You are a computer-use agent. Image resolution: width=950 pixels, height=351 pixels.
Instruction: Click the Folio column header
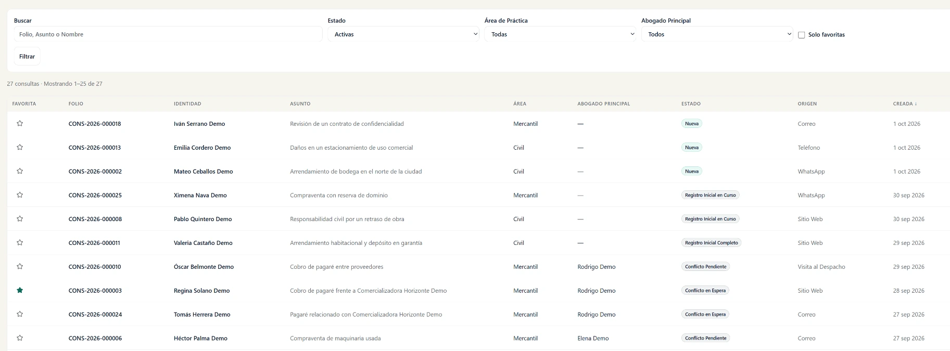76,104
